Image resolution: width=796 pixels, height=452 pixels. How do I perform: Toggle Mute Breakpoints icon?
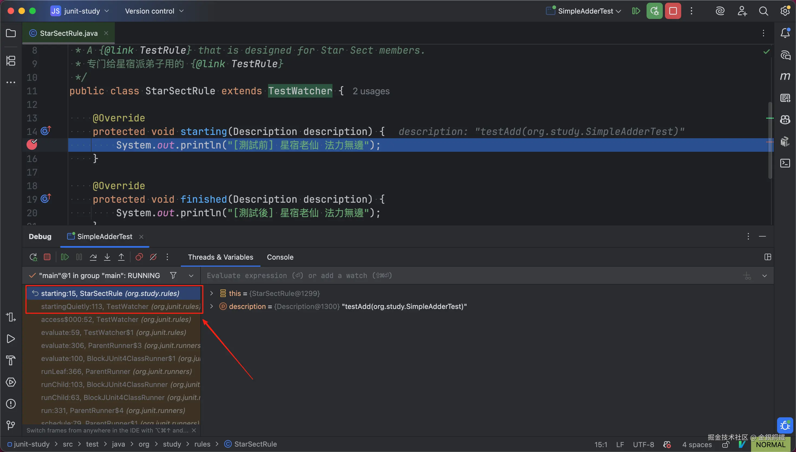pyautogui.click(x=153, y=257)
